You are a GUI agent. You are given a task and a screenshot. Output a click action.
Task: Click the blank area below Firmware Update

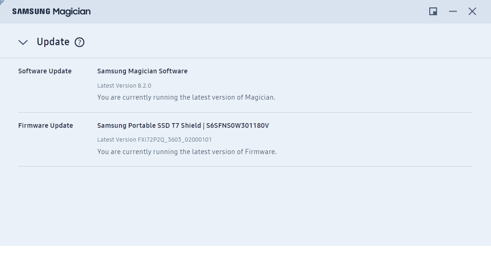coord(244,208)
